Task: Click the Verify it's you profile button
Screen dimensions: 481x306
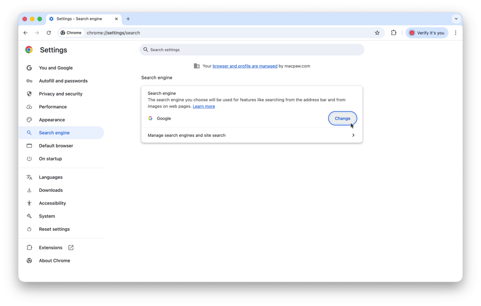Action: 427,33
